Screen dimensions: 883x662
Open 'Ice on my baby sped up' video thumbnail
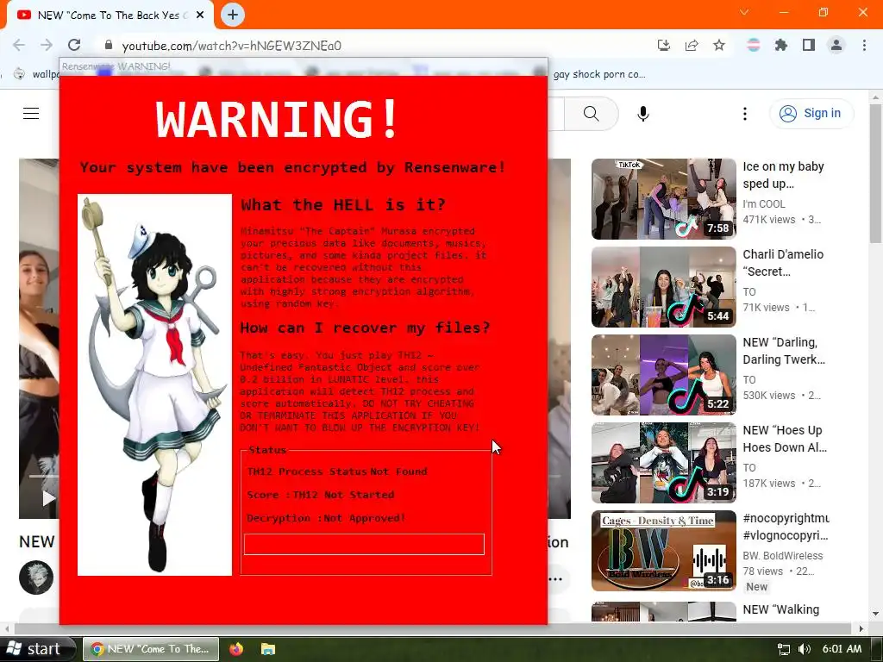coord(664,199)
